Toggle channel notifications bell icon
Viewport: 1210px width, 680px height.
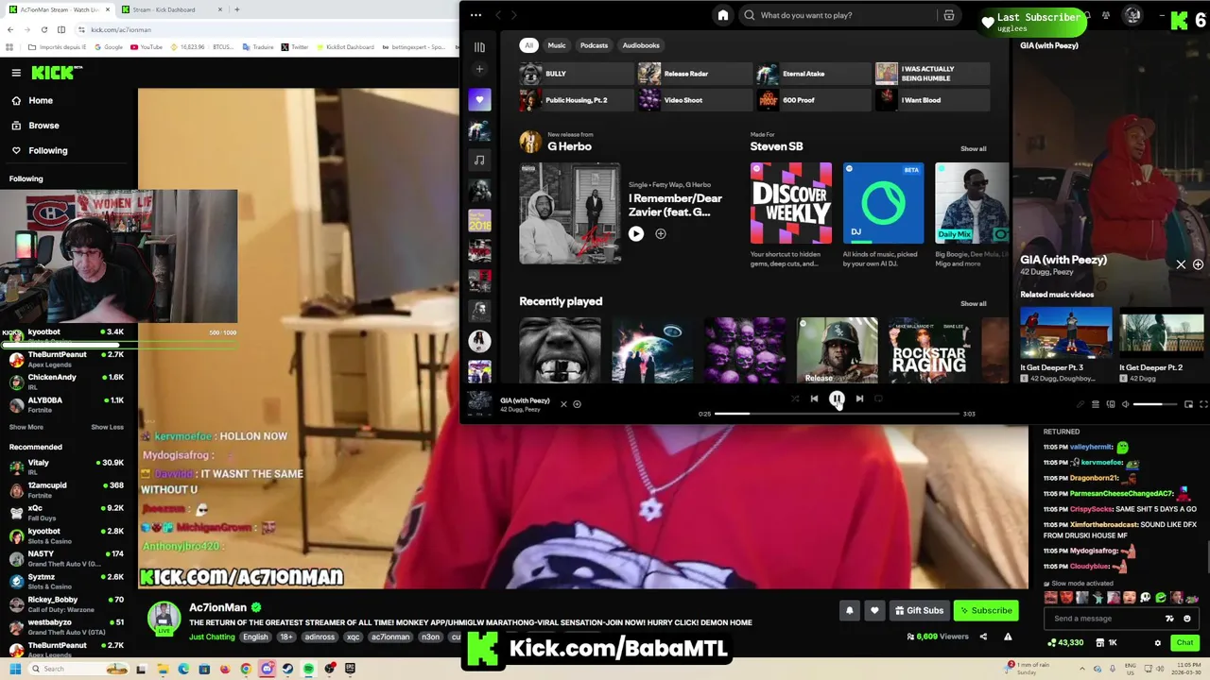[849, 610]
